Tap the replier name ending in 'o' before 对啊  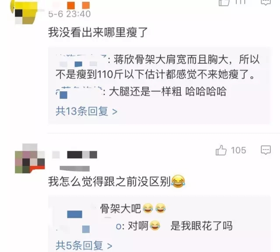pyautogui.click(x=89, y=227)
